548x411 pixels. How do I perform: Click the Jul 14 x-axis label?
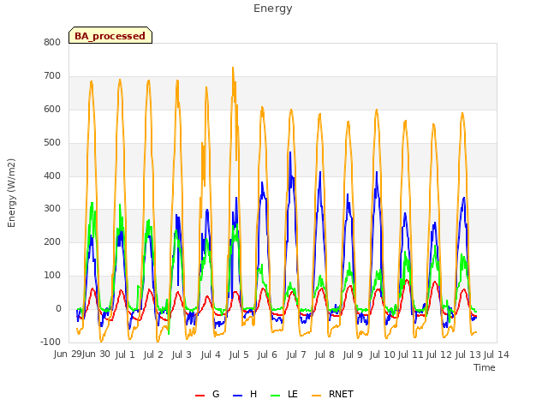pyautogui.click(x=497, y=354)
